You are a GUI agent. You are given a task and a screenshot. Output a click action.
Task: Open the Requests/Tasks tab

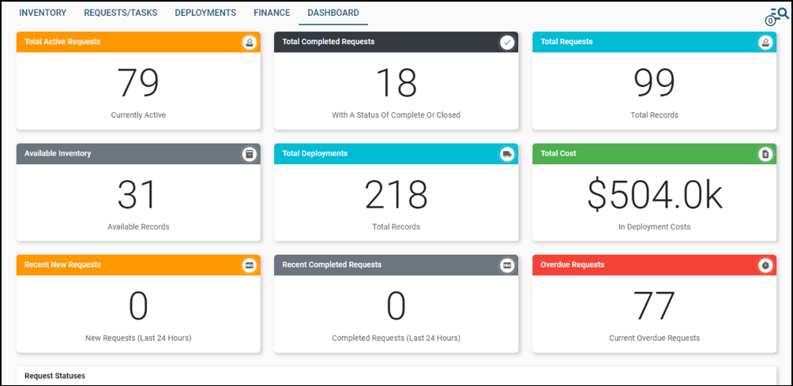120,13
